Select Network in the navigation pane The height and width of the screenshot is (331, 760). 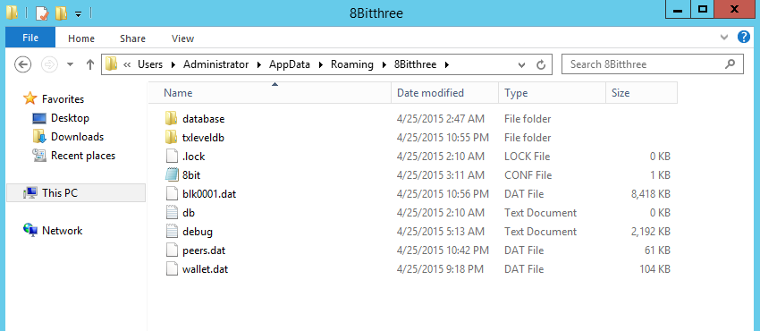[62, 231]
